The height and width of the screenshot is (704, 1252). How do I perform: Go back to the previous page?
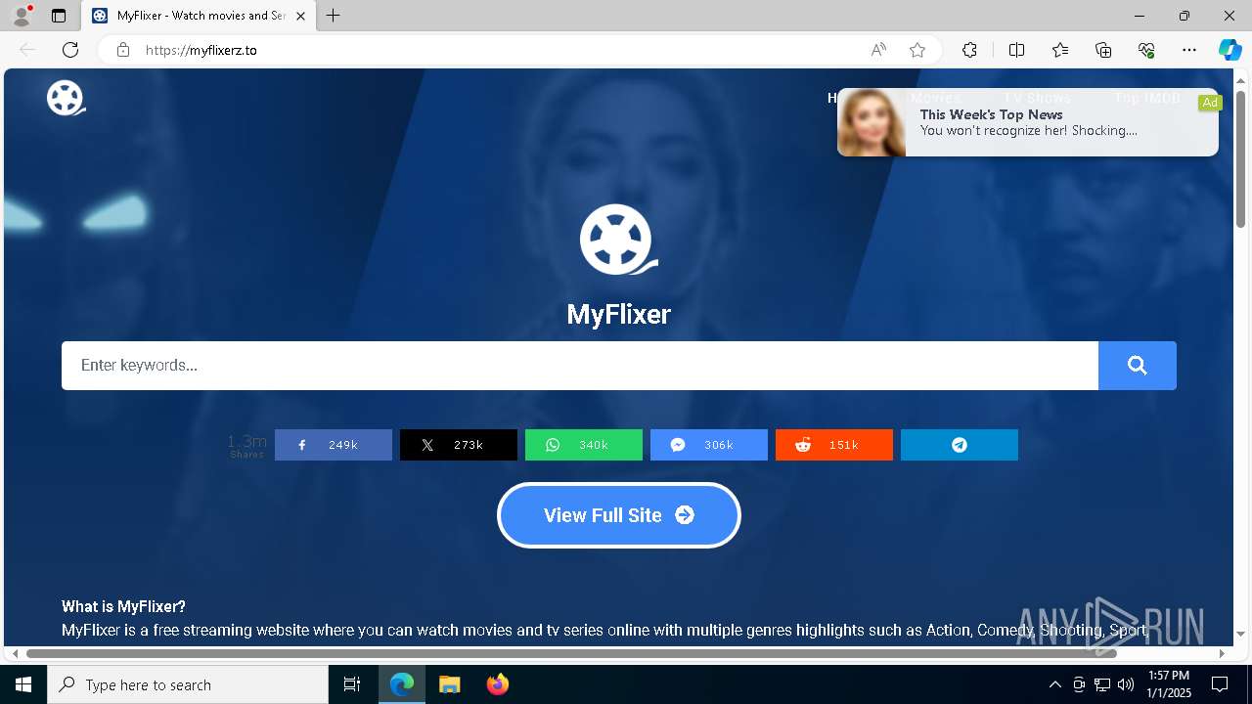click(27, 50)
